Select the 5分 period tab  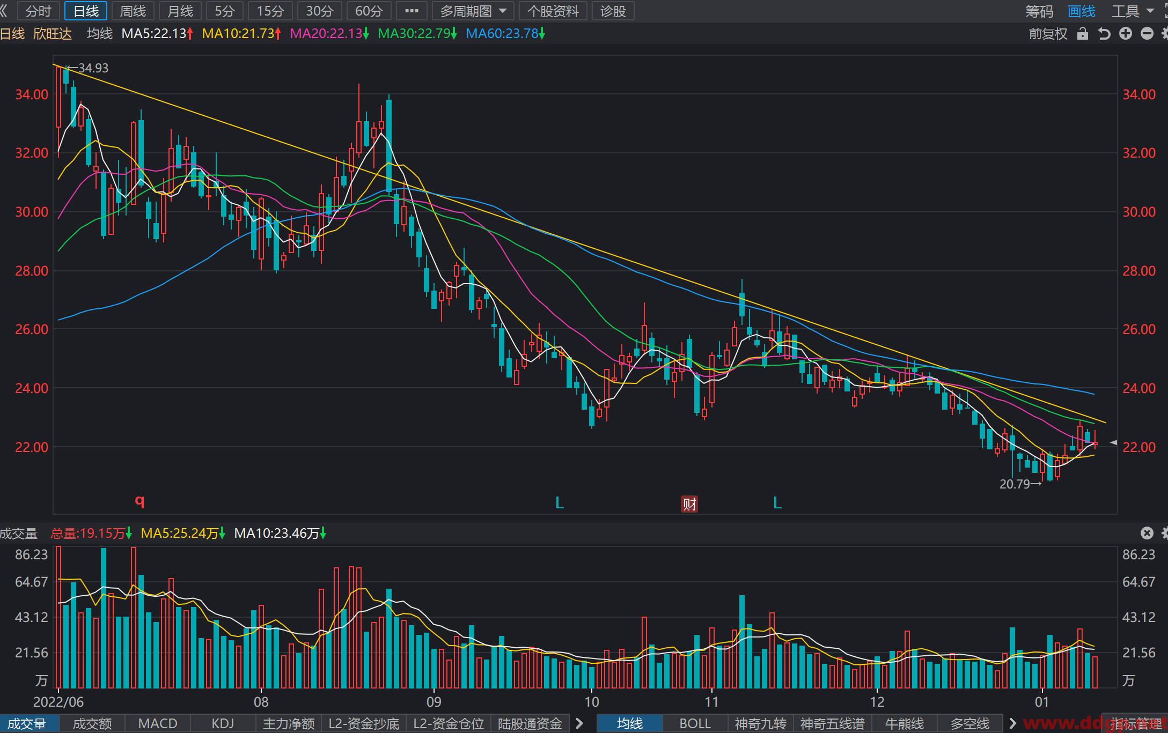(225, 11)
